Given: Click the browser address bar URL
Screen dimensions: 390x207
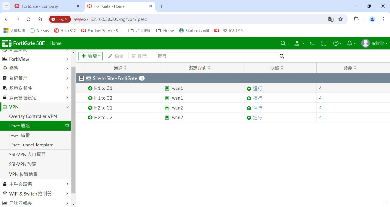Looking at the screenshot, I should click(110, 19).
